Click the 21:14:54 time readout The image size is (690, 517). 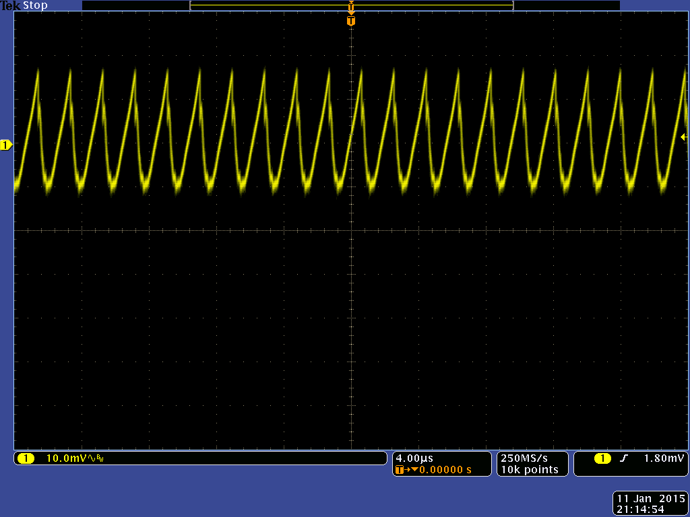640,510
